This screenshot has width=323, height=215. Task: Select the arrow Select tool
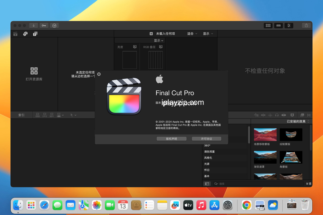tap(71, 115)
